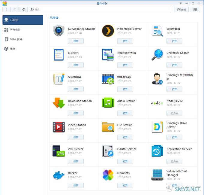
Task: Click the Docker package name
Action: (x=73, y=173)
